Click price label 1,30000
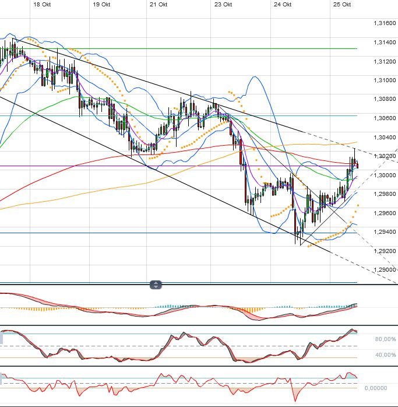This screenshot has width=398, height=407. (385, 175)
